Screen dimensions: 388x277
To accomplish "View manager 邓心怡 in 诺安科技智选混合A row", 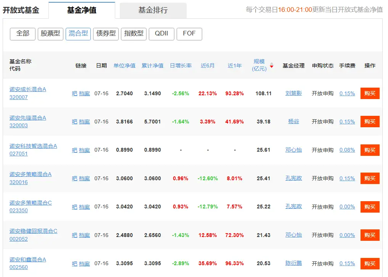I will click(x=293, y=150).
